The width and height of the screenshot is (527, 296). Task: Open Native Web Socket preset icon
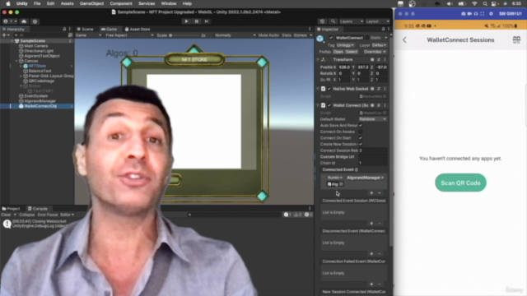coord(379,89)
